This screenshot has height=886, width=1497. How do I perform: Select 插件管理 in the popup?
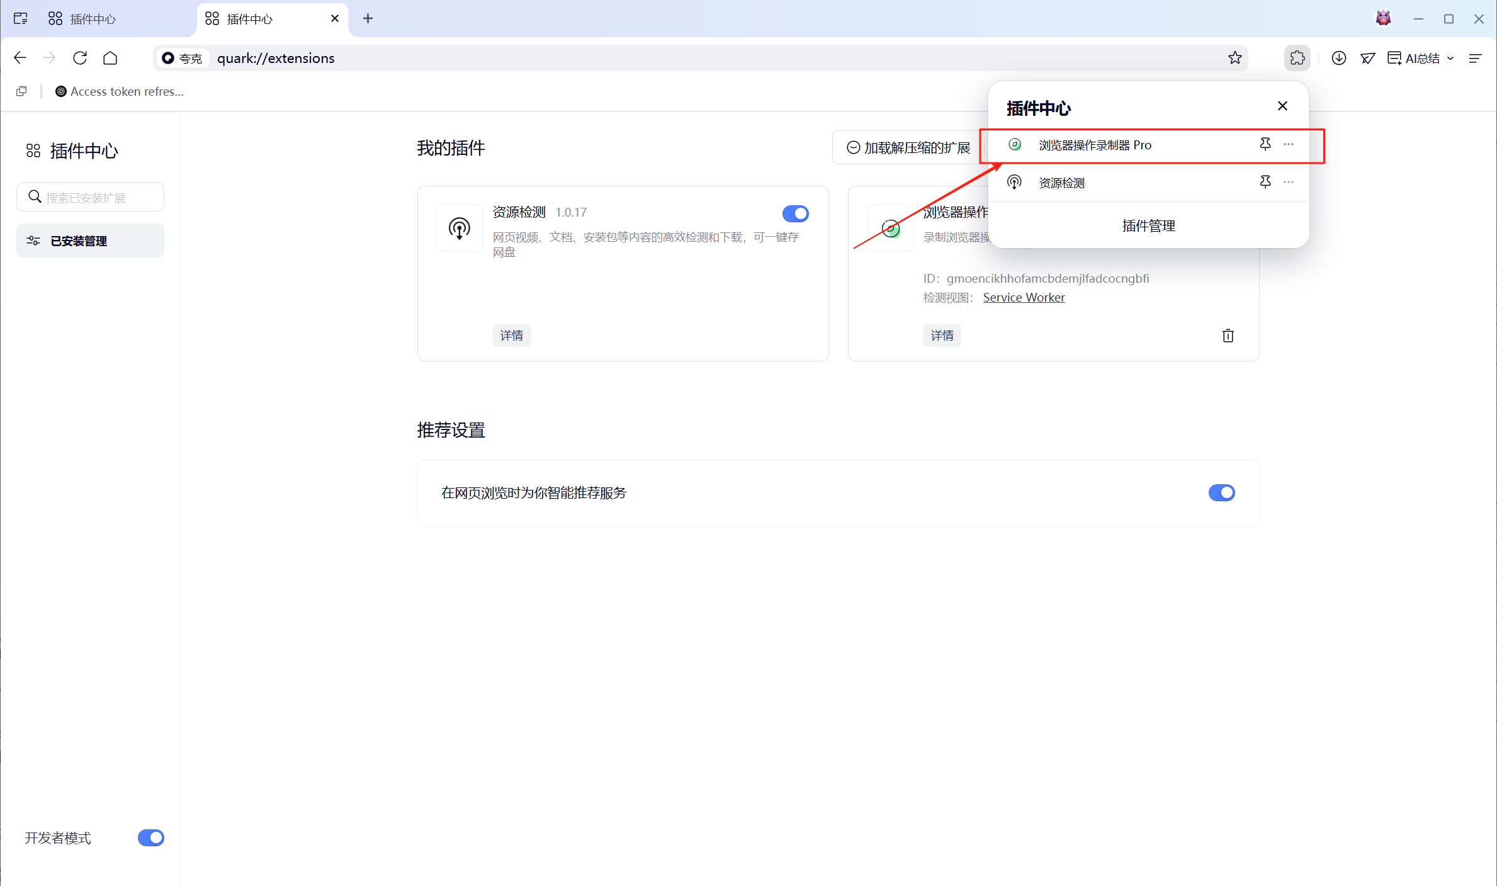(1148, 225)
